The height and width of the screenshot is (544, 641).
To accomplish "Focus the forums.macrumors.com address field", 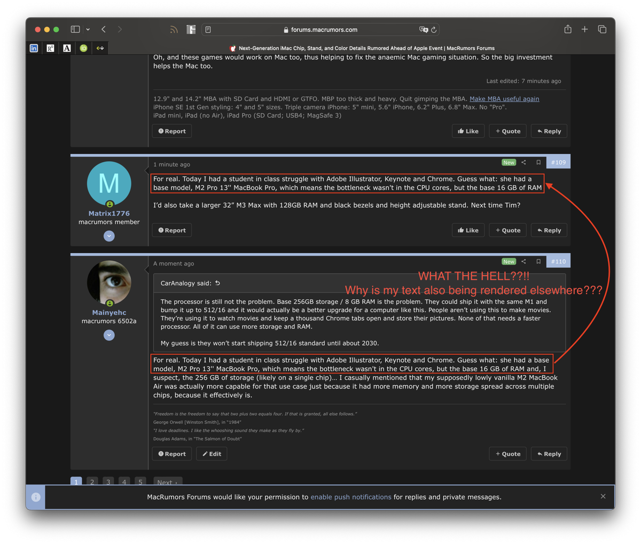I will pyautogui.click(x=322, y=30).
